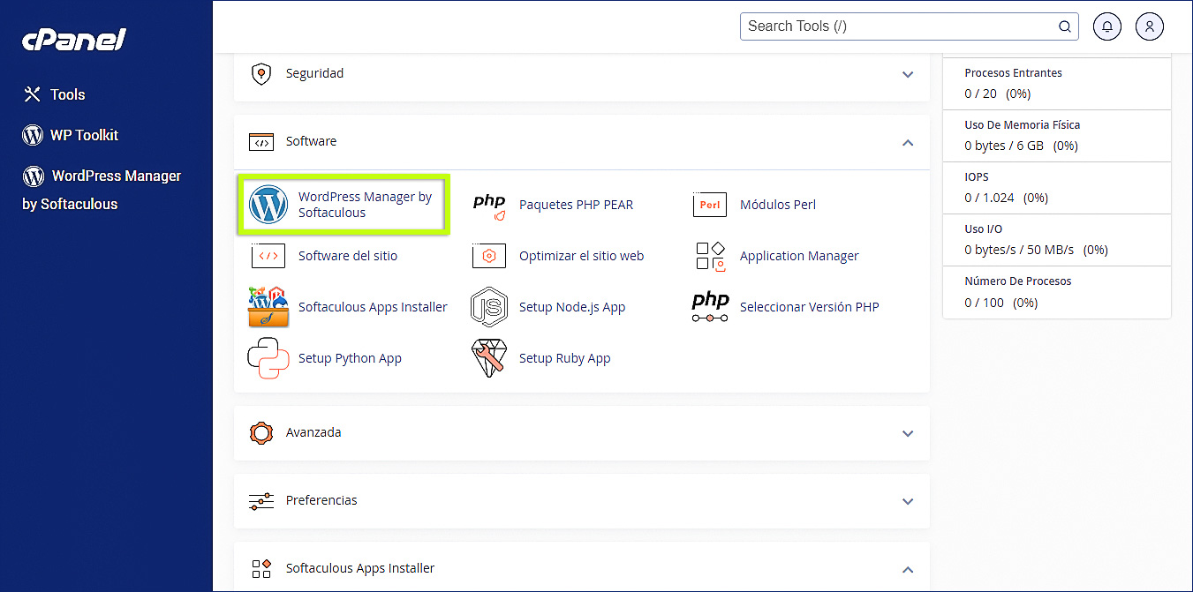Click the Setup Node.js App icon
Viewport: 1193px width, 592px height.
(489, 307)
